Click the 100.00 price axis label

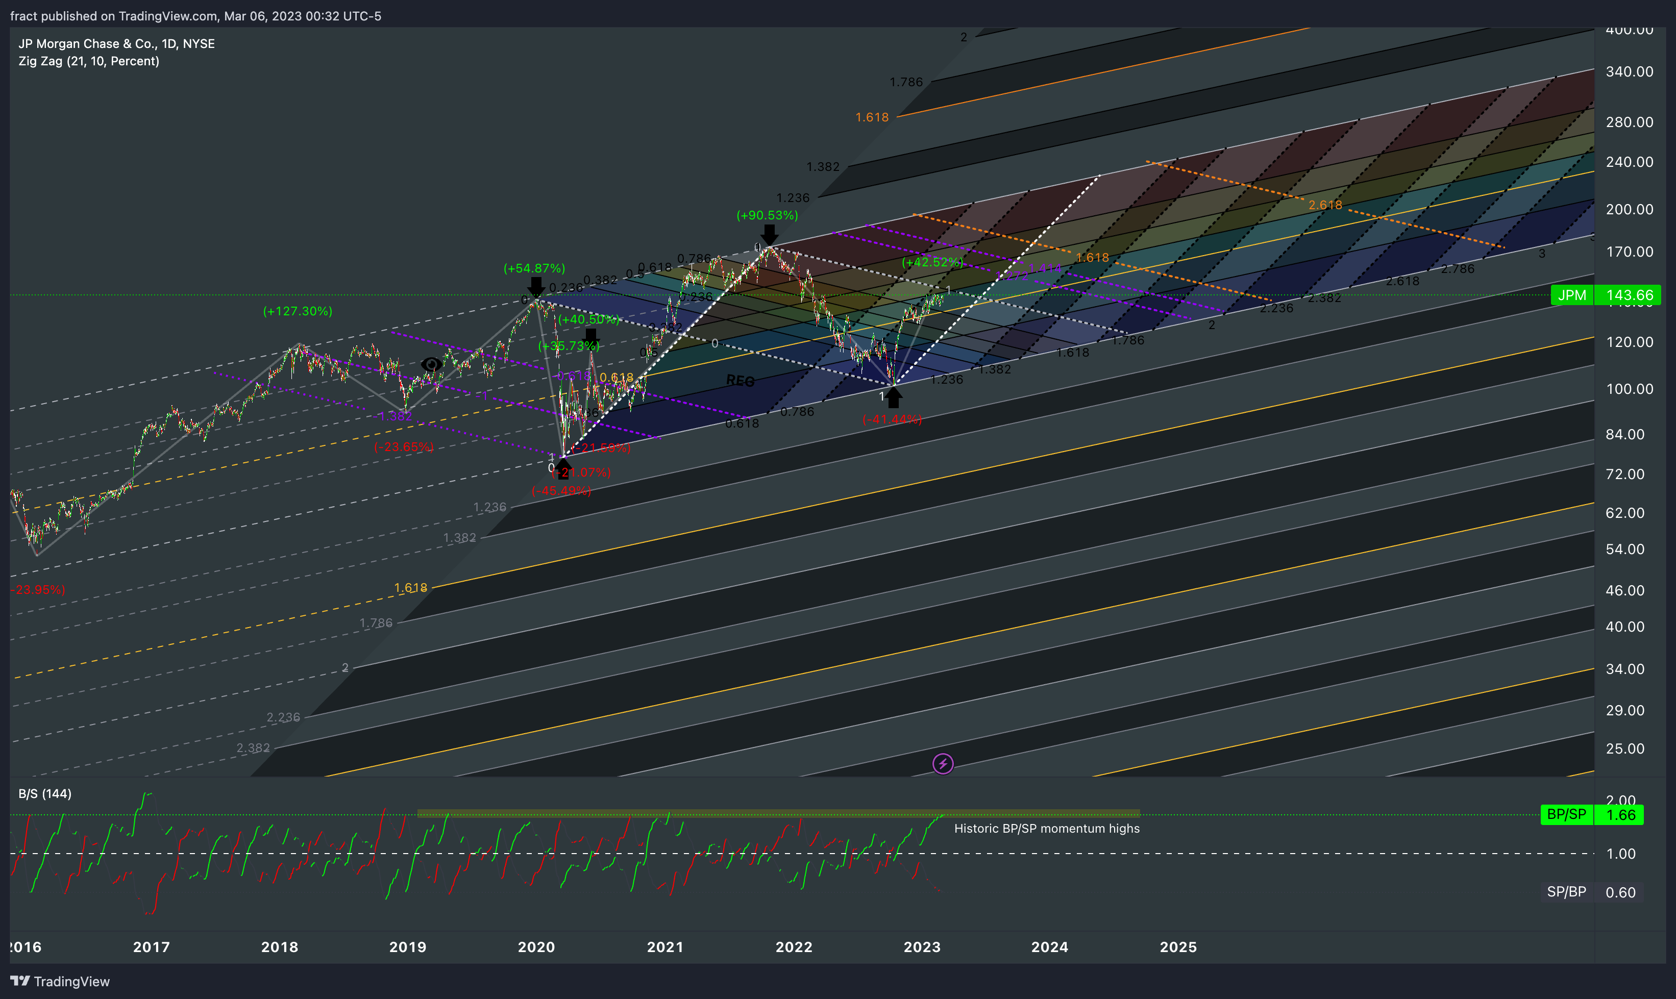(1630, 389)
